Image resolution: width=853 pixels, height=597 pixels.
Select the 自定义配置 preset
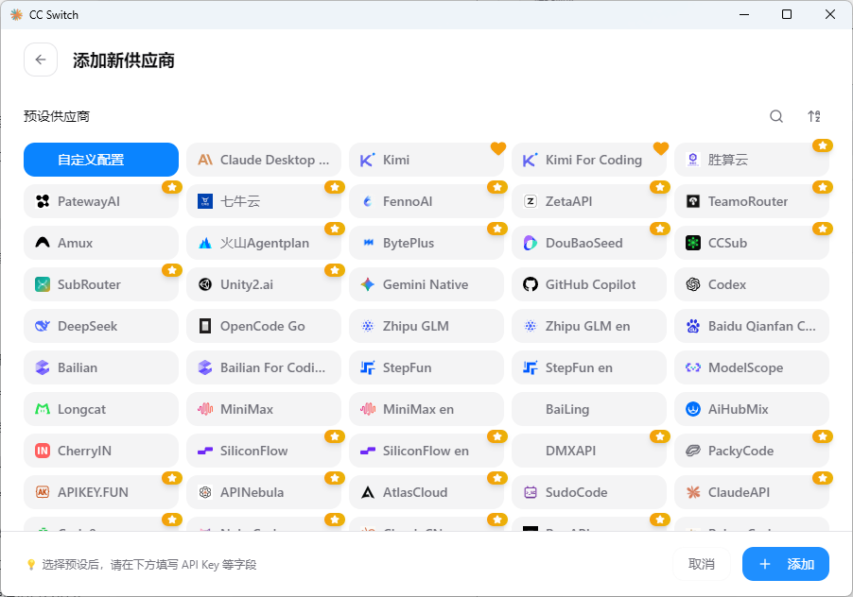[101, 160]
